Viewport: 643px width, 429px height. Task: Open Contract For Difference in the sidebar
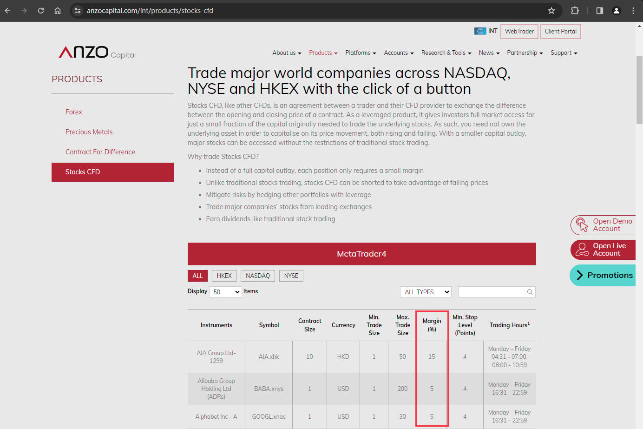coord(100,152)
